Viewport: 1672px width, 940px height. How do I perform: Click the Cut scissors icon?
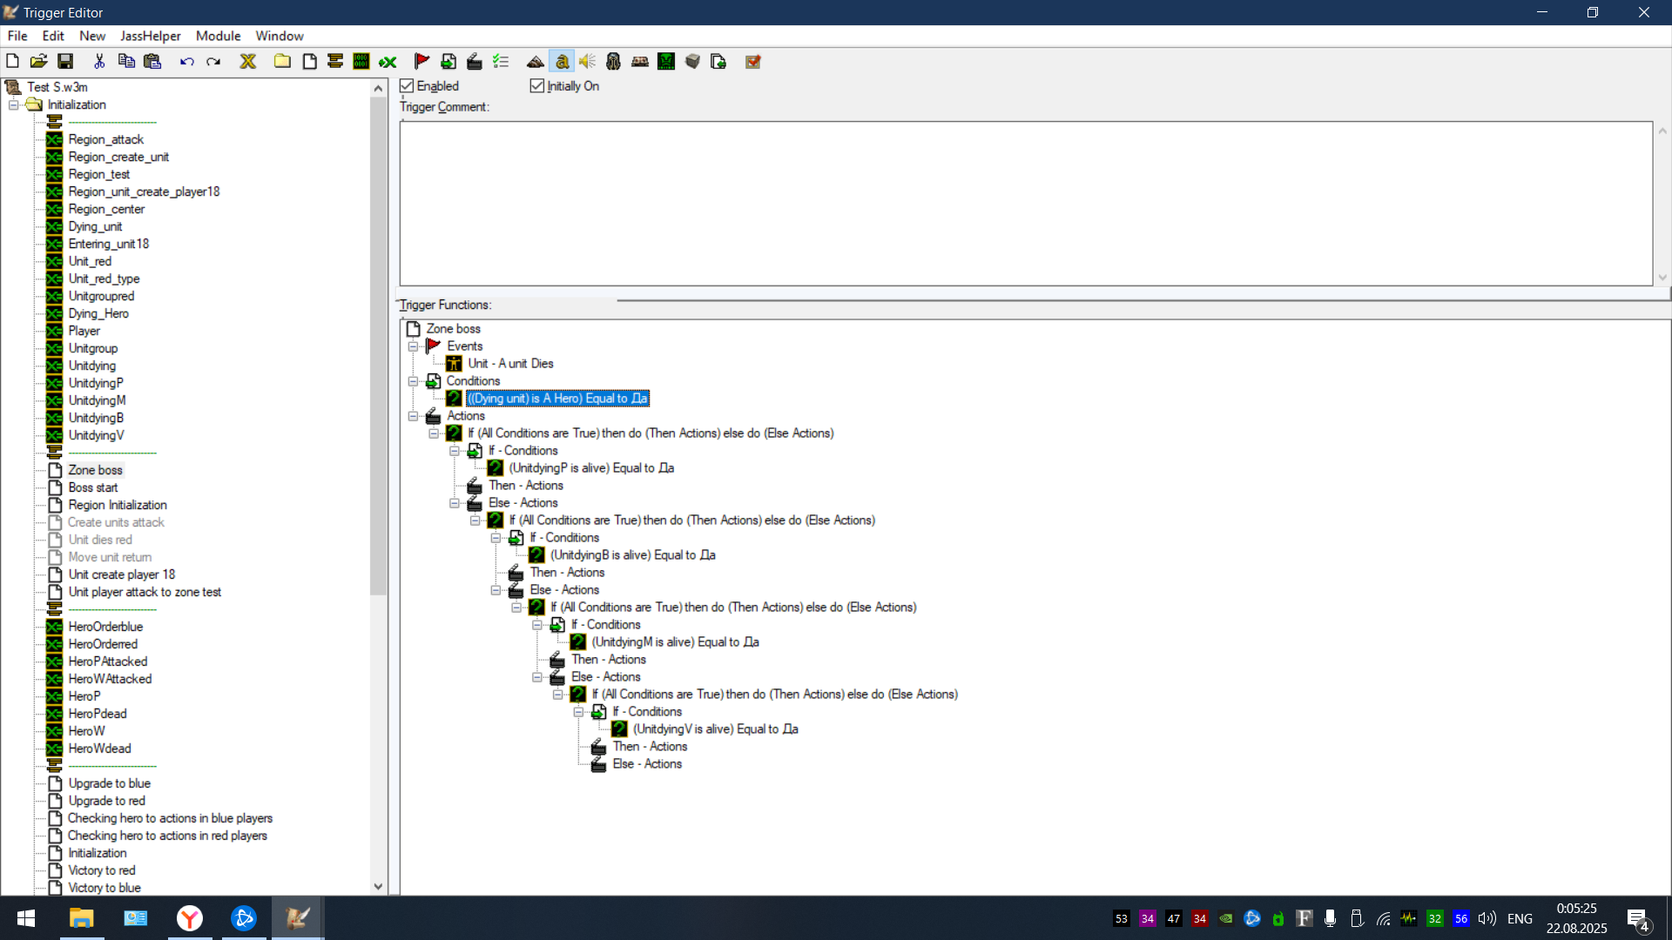pyautogui.click(x=99, y=61)
